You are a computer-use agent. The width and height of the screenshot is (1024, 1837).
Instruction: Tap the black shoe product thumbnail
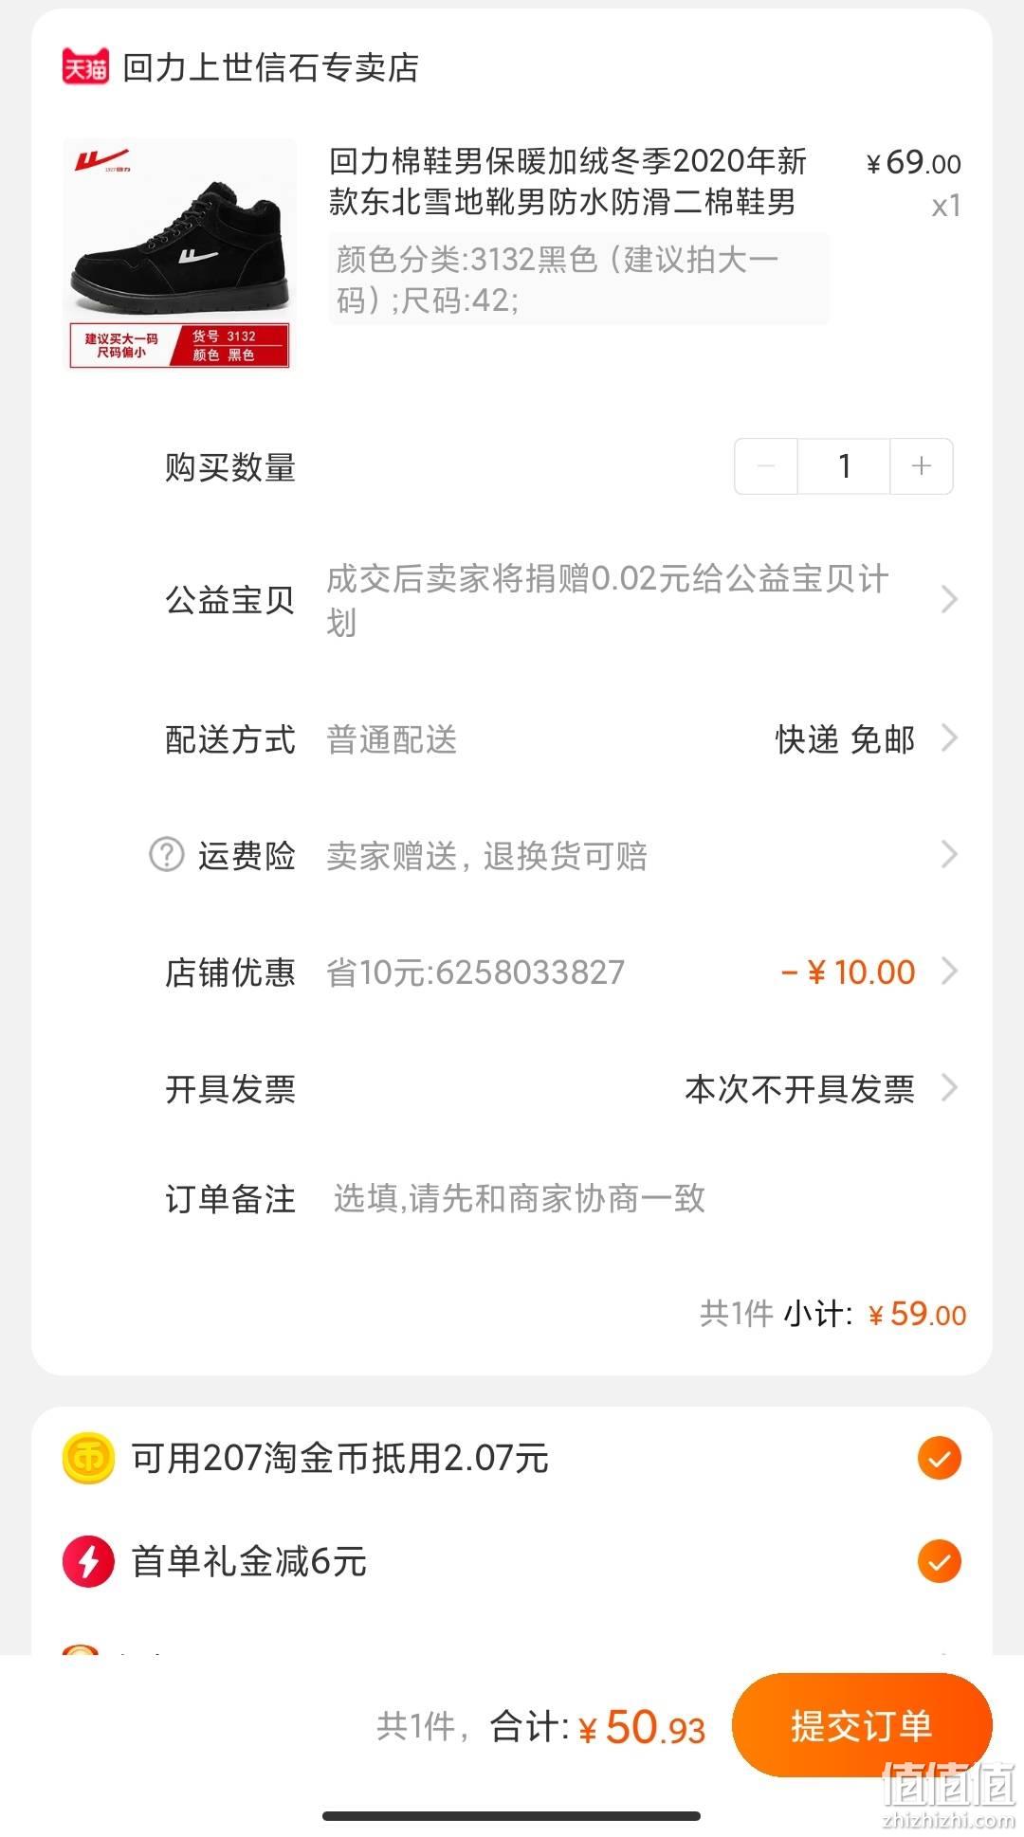[179, 253]
